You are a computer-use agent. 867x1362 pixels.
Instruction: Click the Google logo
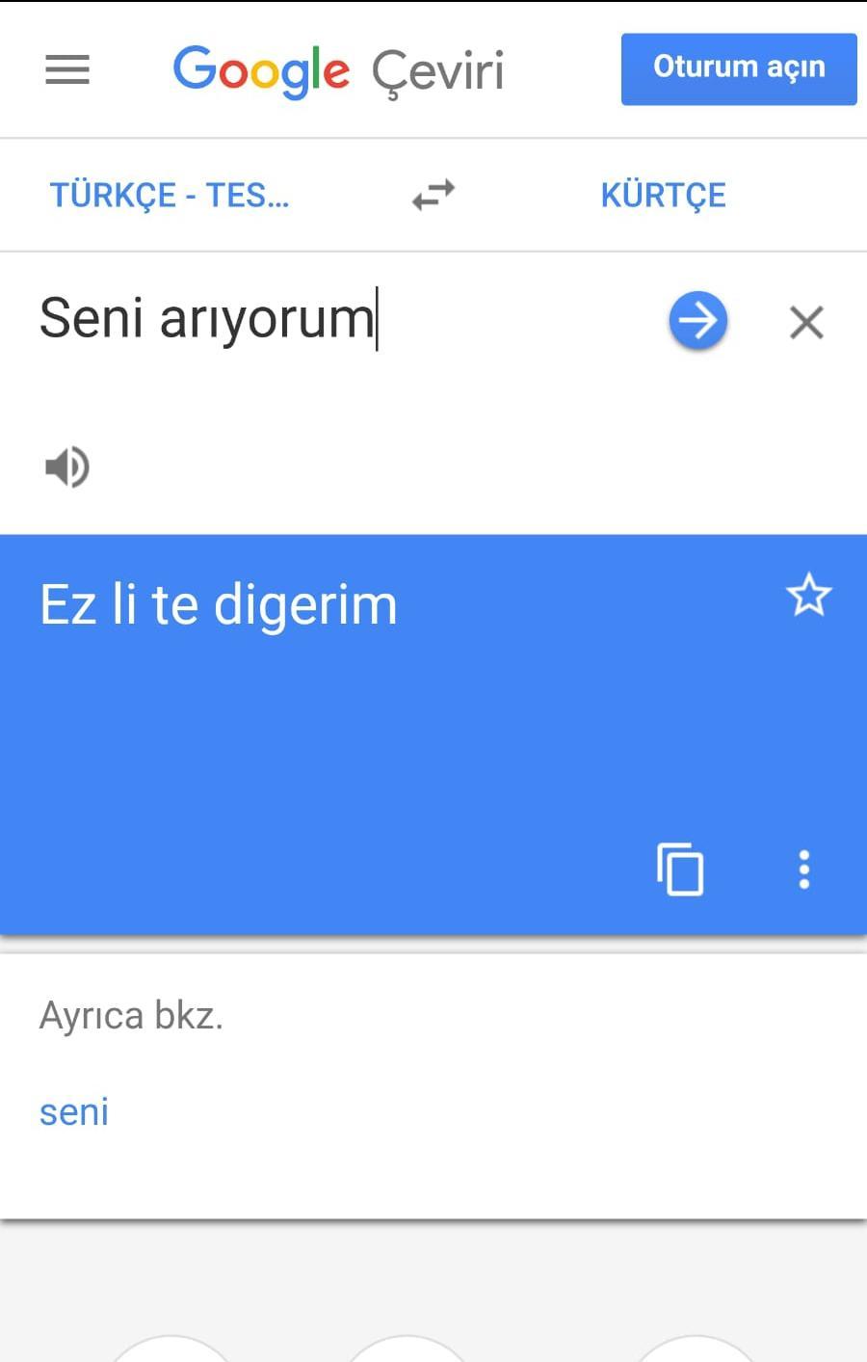[x=261, y=70]
